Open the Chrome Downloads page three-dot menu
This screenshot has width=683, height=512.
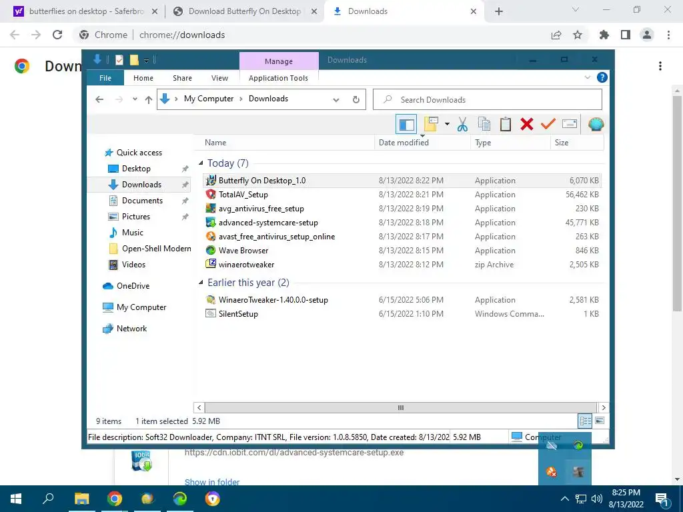coord(660,66)
